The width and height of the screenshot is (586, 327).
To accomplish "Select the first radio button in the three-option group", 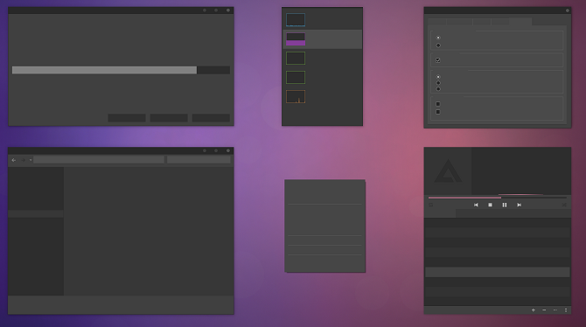I will coord(438,77).
